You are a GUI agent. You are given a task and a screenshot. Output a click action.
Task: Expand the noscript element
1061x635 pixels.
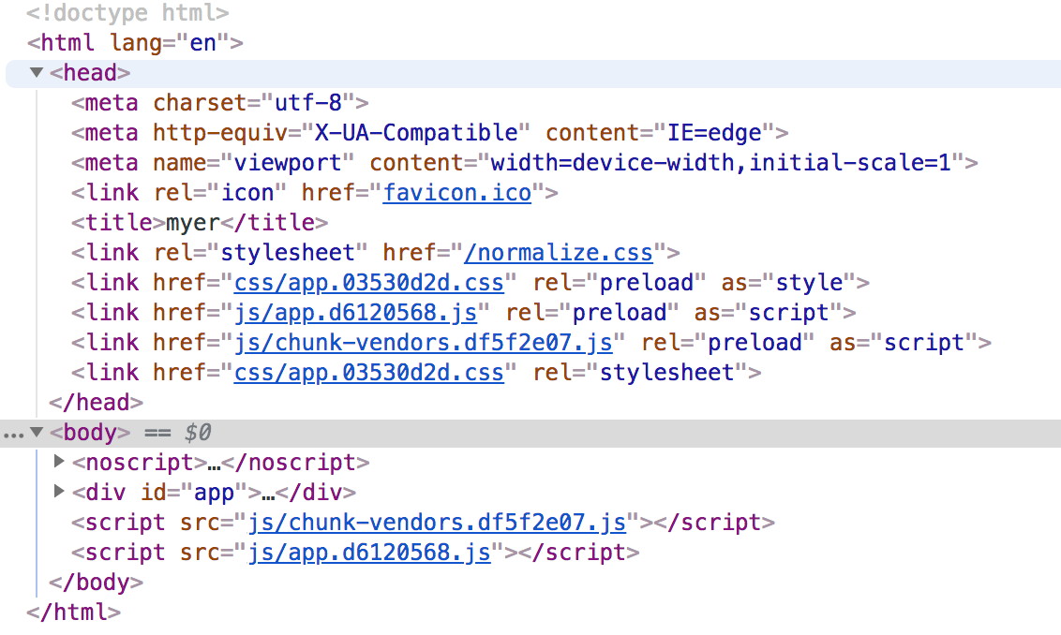[x=59, y=461]
